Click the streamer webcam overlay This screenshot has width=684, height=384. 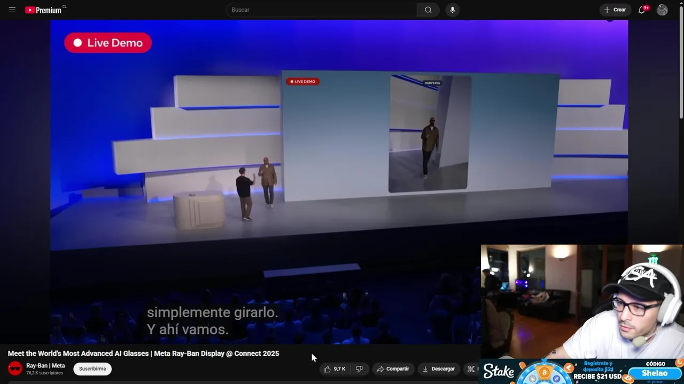tap(581, 302)
